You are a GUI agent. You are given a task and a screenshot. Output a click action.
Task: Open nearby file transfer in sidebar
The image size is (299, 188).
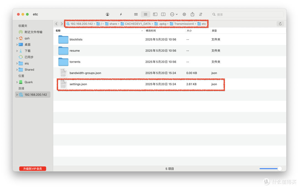[30, 32]
